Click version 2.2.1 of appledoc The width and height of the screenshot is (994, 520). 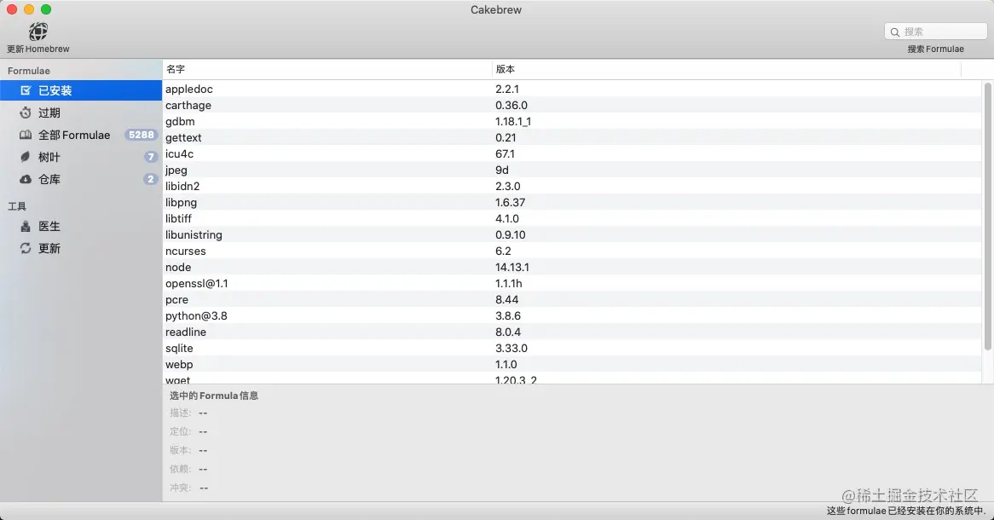tap(507, 89)
